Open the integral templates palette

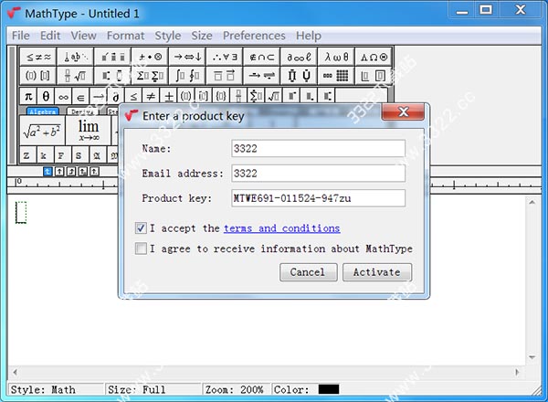click(187, 76)
